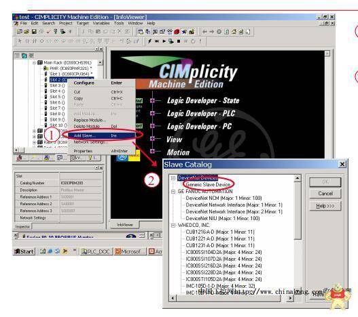This screenshot has width=358, height=317.
Task: Click the Network Settings row in Inspector
Action: click(58, 217)
